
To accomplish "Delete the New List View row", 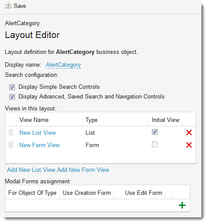I will [x=189, y=133].
